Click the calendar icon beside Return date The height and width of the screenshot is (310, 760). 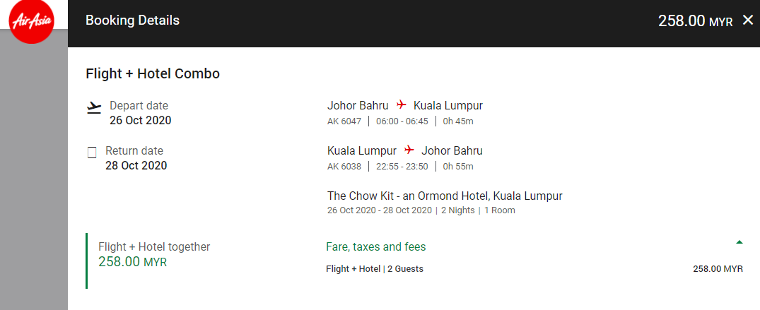[92, 153]
